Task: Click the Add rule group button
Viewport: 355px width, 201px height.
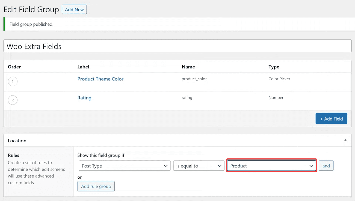Action: click(x=96, y=186)
